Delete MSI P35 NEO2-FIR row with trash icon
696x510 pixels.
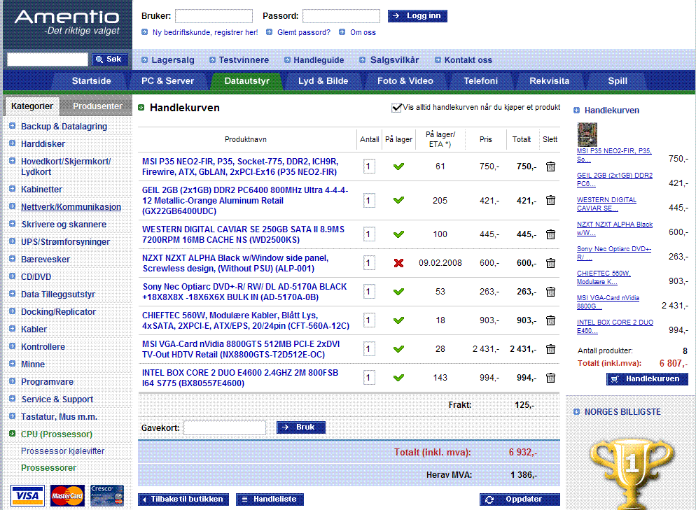click(550, 167)
